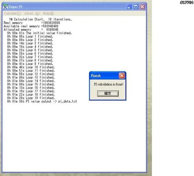
Task: Click the 'Loop 14 finished.' line
Action: tap(31, 81)
